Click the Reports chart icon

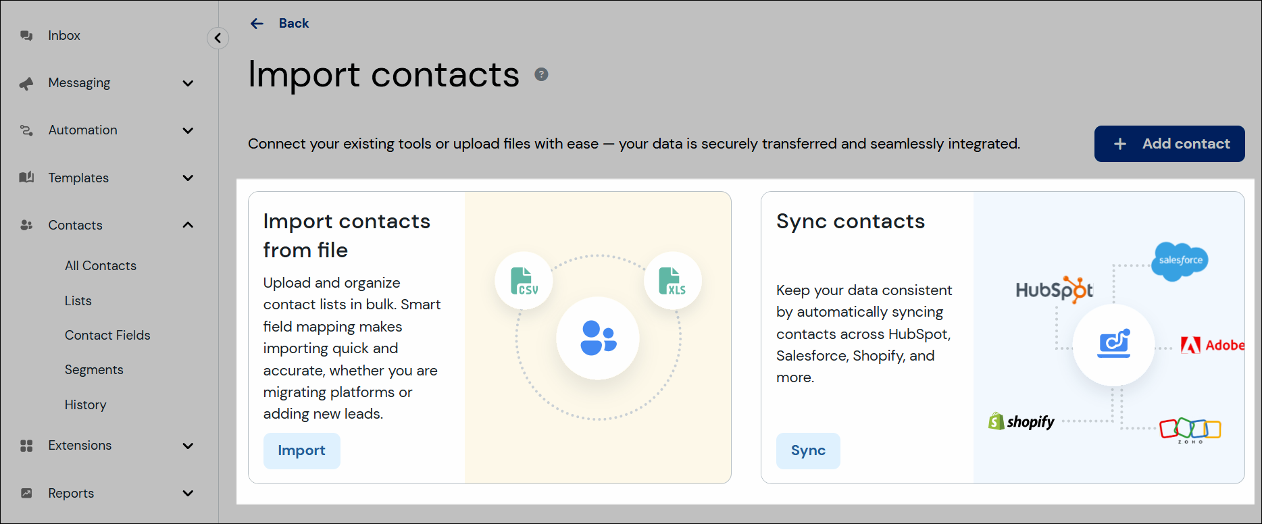point(26,493)
